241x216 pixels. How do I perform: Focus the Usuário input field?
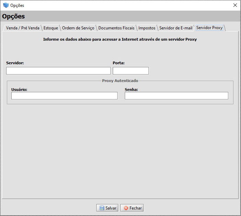(x=64, y=96)
